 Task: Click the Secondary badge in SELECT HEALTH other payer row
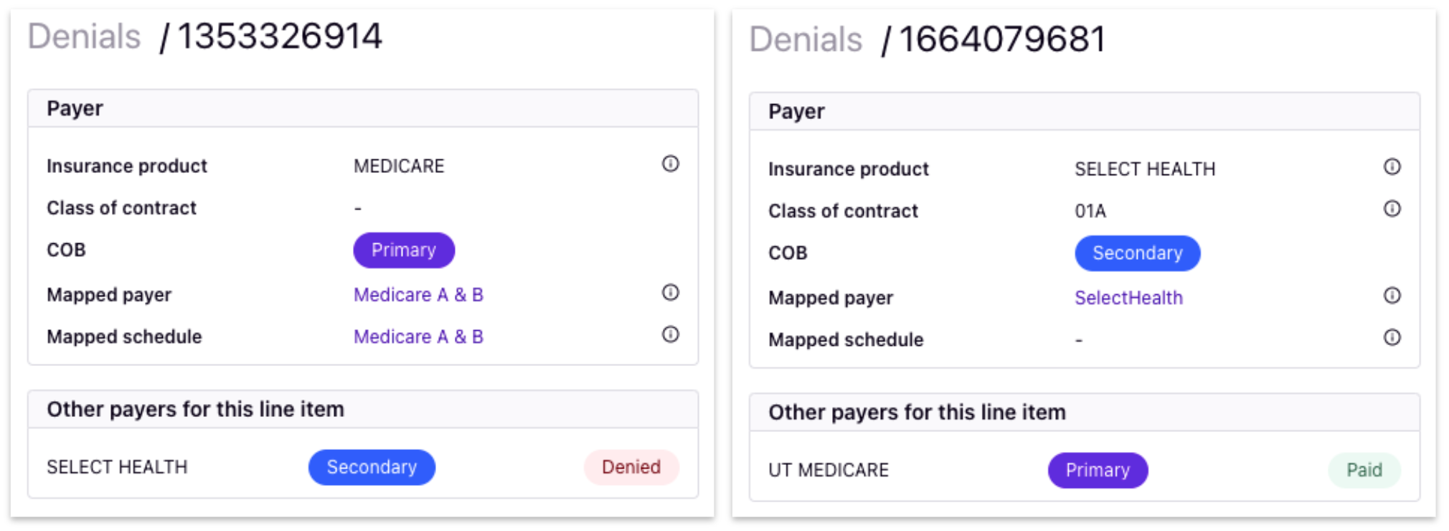tap(372, 467)
